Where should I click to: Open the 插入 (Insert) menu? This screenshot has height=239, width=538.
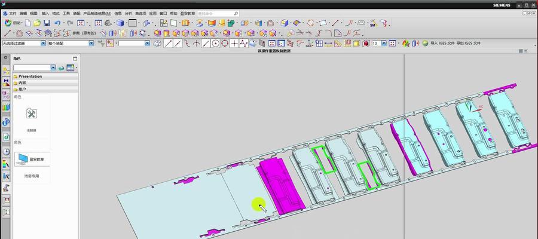[x=45, y=13]
